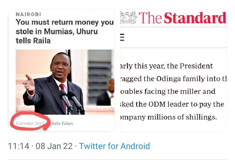Click The Standard crest emblem
235x162 pixels.
coord(128,18)
